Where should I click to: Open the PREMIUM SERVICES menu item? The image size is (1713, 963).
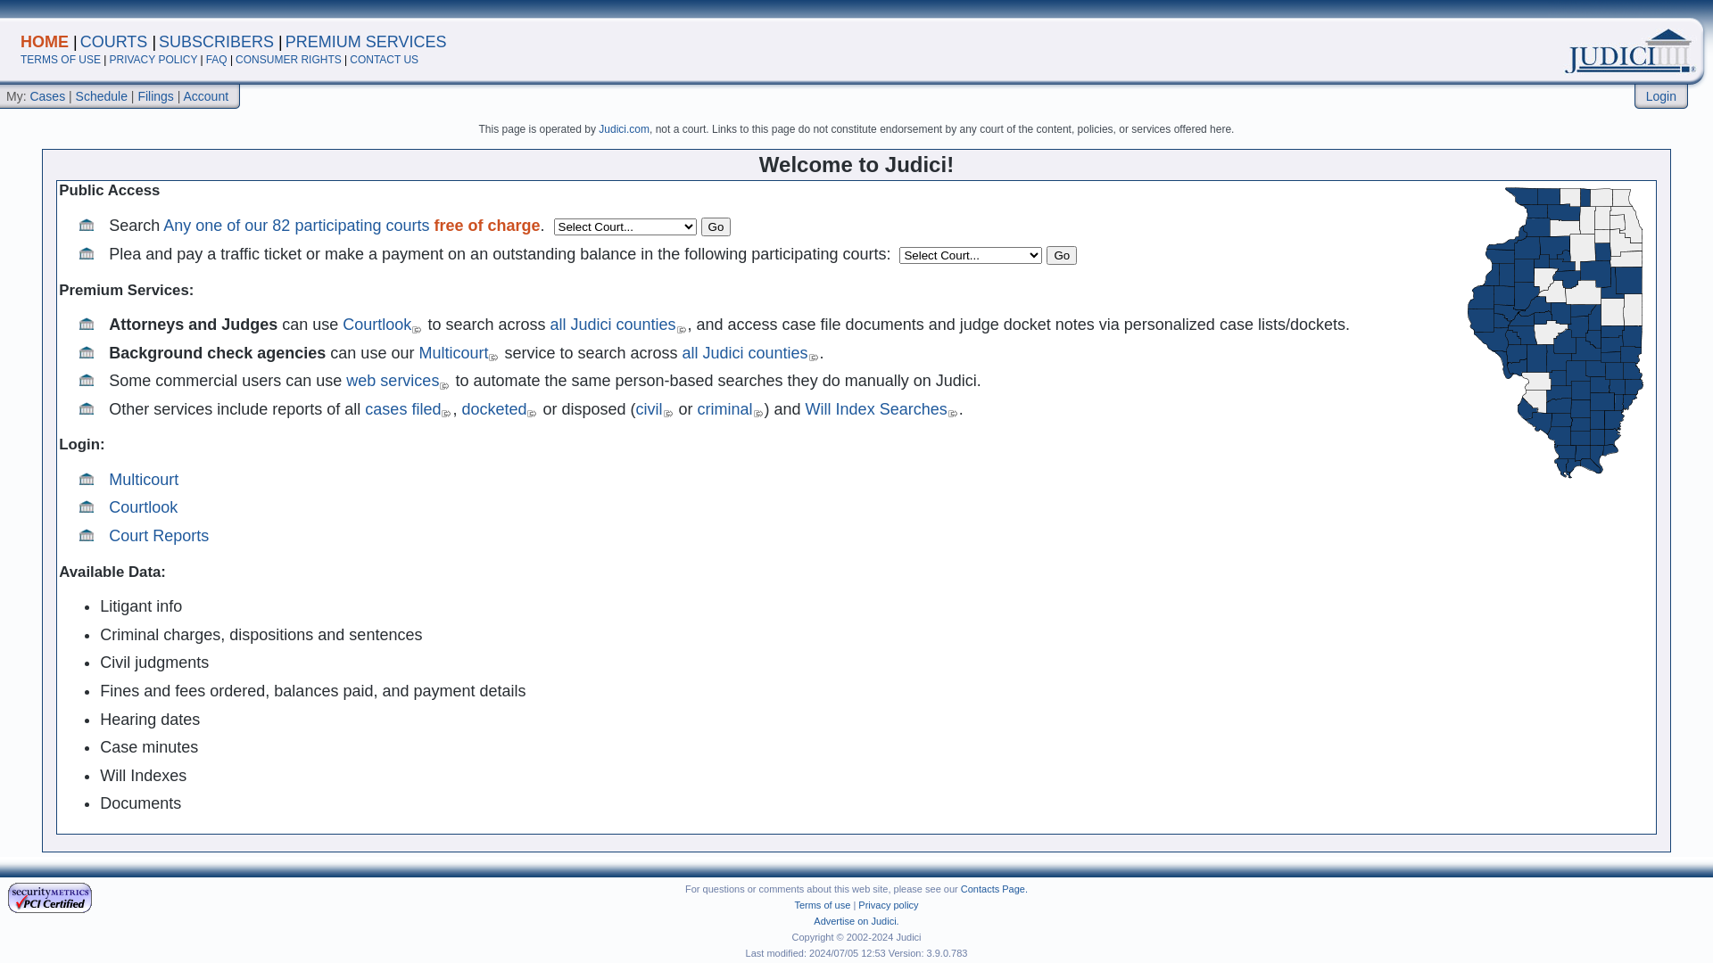coord(366,42)
